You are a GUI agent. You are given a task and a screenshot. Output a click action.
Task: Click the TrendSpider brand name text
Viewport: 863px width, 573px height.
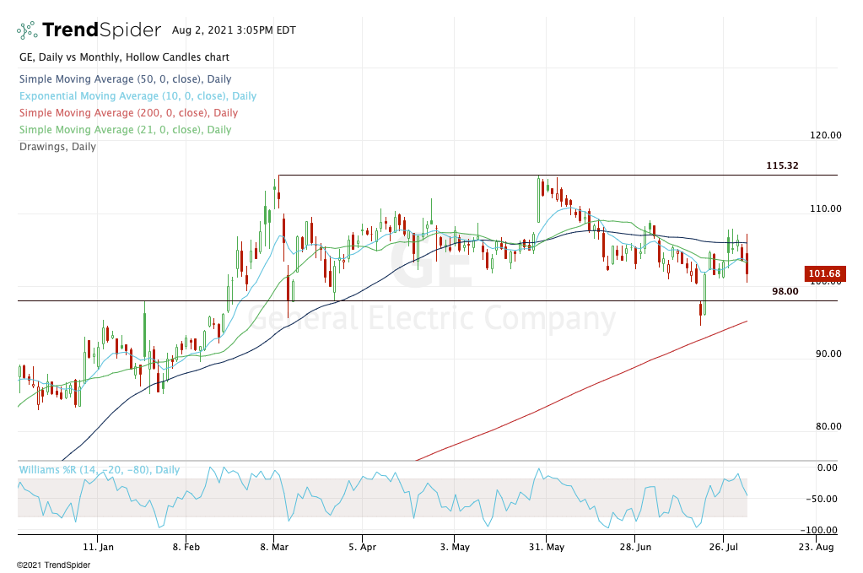pos(101,30)
